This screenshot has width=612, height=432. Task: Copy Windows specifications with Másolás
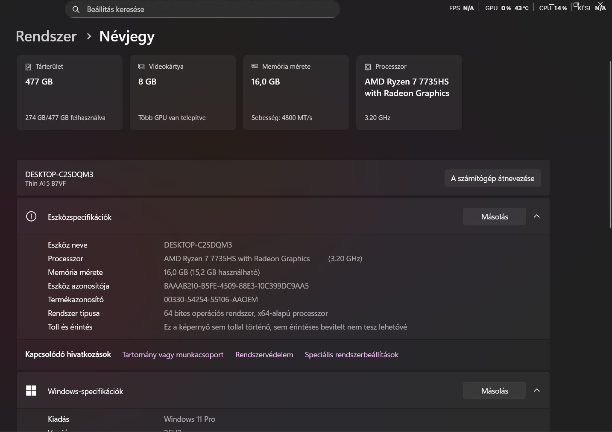coord(494,391)
